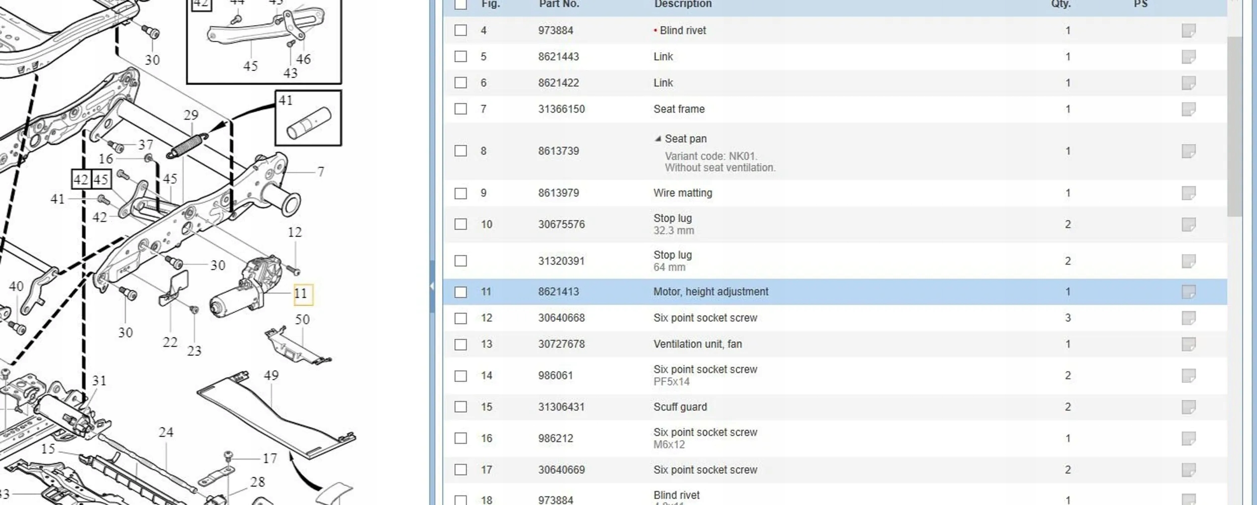The height and width of the screenshot is (505, 1257).
Task: Open the note icon for Scuff guard
Action: (1189, 407)
